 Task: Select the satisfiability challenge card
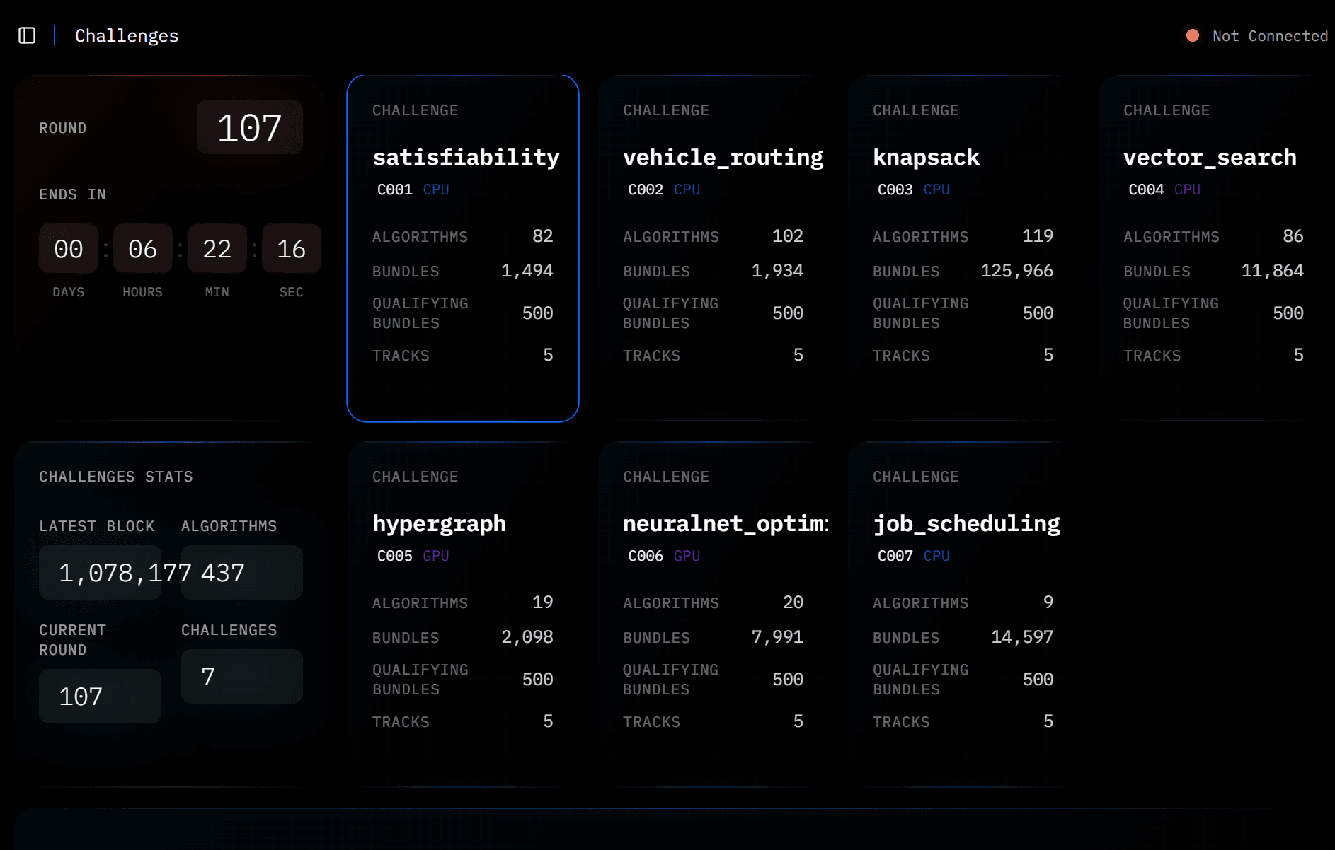pyautogui.click(x=462, y=248)
